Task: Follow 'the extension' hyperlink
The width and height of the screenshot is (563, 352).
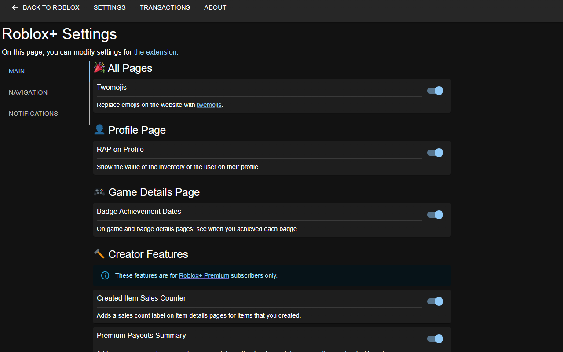Action: click(x=155, y=52)
